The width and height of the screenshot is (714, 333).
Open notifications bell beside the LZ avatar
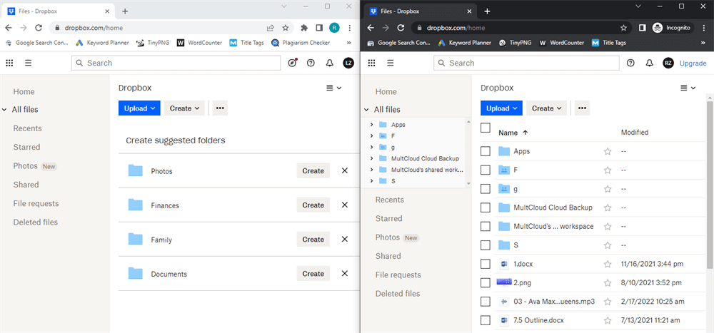(330, 63)
